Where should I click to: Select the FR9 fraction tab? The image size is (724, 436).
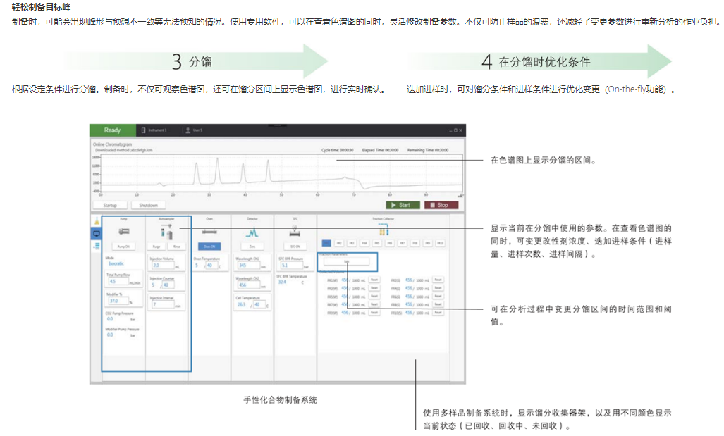428,243
